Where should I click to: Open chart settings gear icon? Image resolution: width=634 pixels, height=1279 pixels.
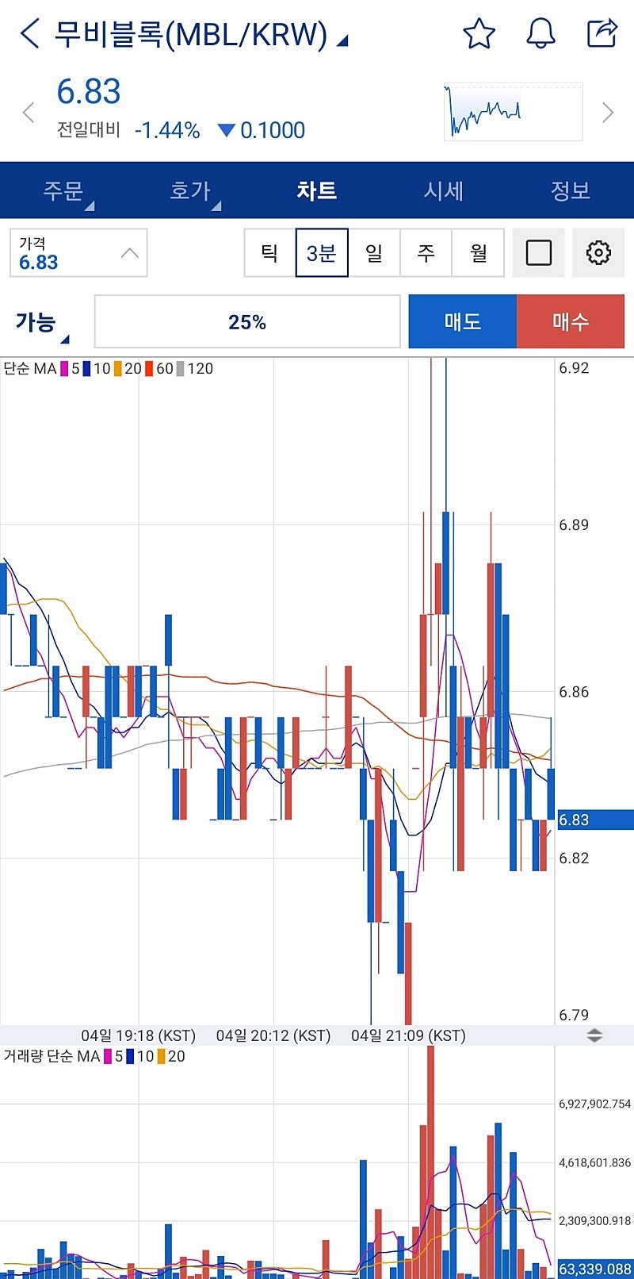point(598,253)
